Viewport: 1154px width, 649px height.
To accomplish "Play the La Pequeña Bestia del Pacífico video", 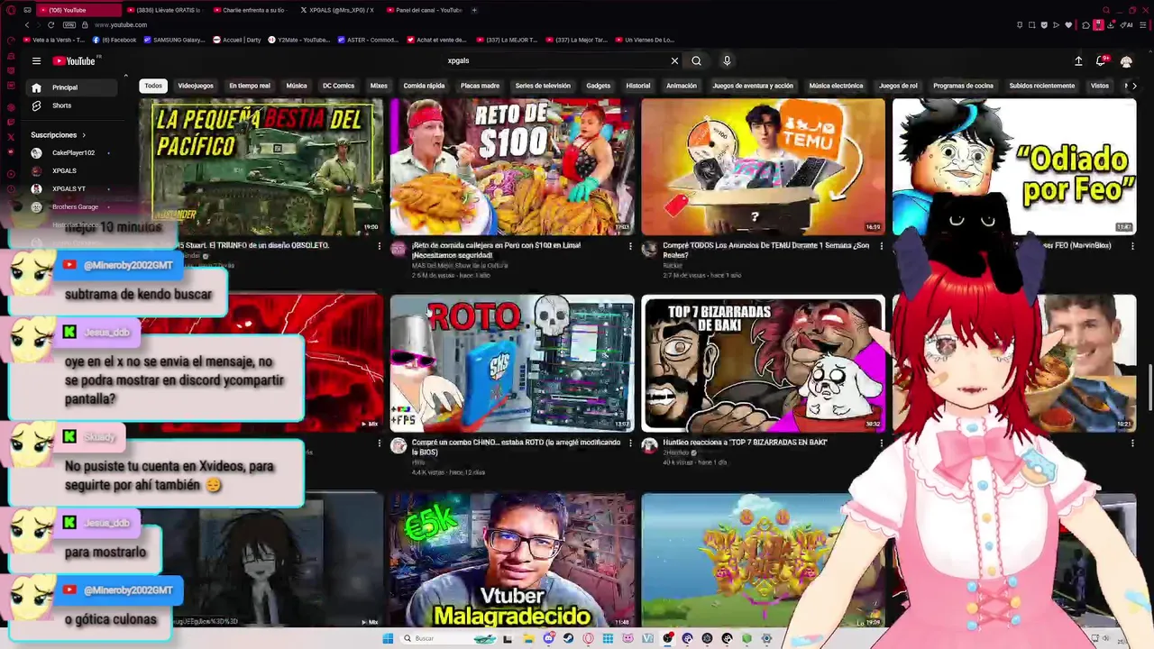I will (x=261, y=167).
